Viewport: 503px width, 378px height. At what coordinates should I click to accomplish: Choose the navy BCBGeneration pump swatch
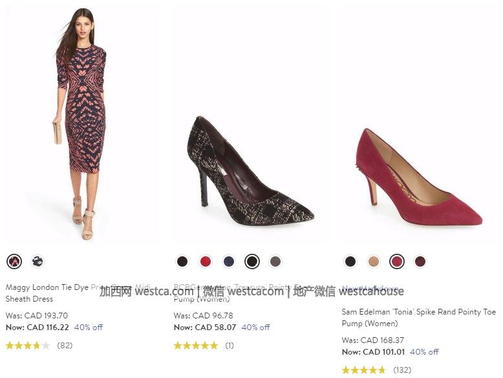[229, 261]
